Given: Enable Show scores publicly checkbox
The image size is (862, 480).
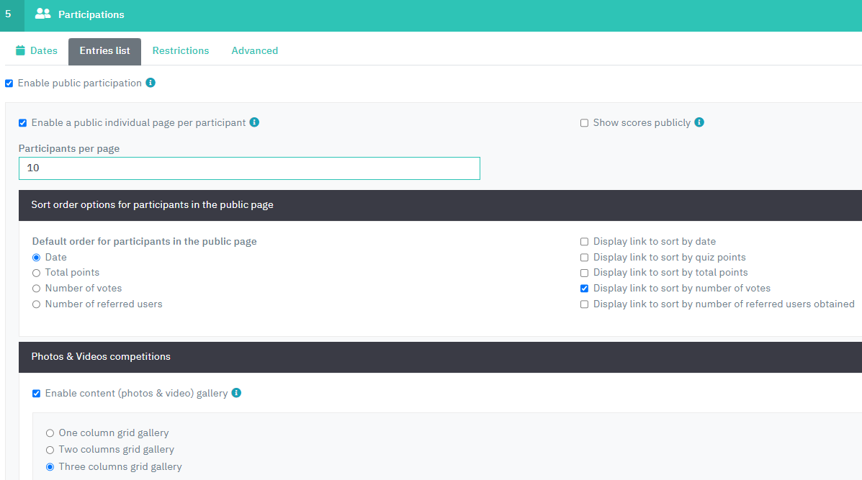Looking at the screenshot, I should click(x=585, y=123).
